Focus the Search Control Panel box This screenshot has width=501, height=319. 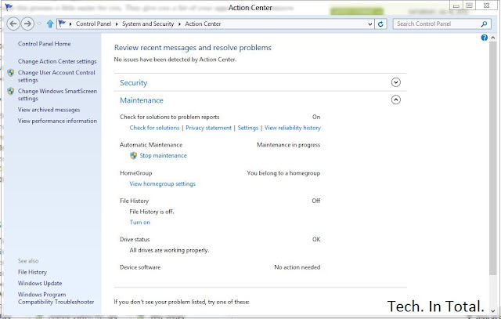point(442,24)
